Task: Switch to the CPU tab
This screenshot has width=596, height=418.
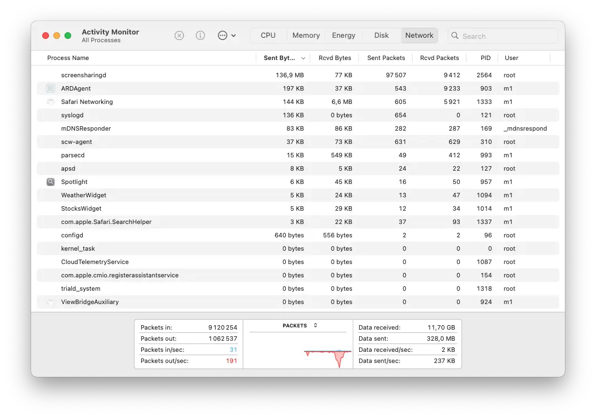Action: tap(268, 35)
